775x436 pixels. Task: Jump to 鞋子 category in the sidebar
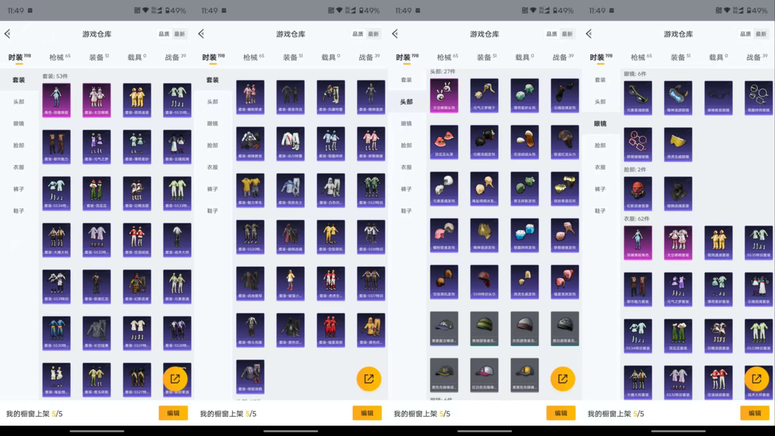(x=19, y=211)
